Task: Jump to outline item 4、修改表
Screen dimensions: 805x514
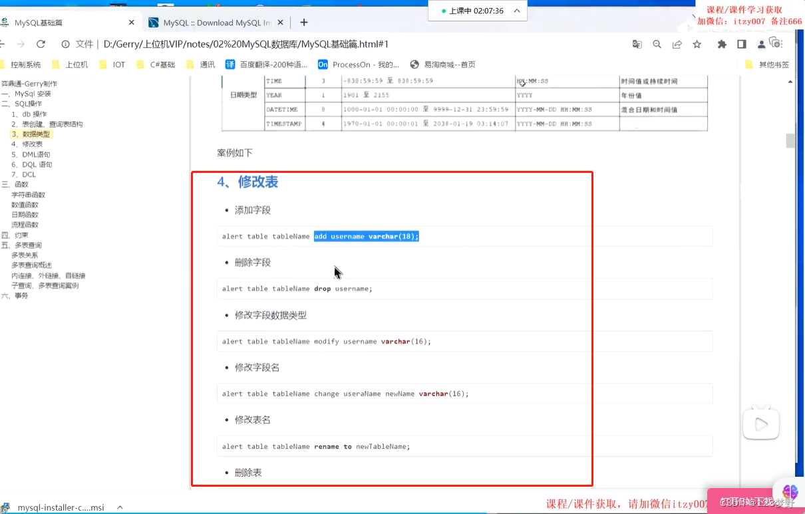Action: [x=27, y=144]
